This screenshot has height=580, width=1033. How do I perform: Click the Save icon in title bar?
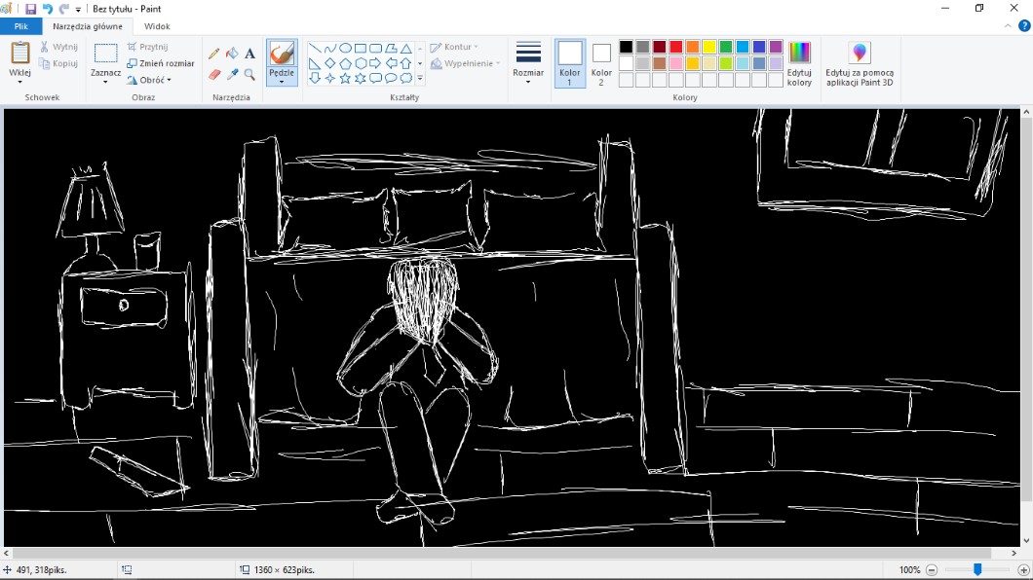tap(31, 9)
